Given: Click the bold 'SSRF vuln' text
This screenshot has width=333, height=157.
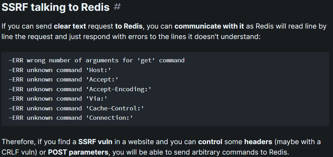Looking at the screenshot, I should pyautogui.click(x=95, y=142).
